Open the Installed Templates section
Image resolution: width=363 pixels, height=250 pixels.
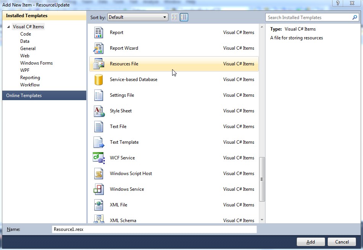coord(44,16)
